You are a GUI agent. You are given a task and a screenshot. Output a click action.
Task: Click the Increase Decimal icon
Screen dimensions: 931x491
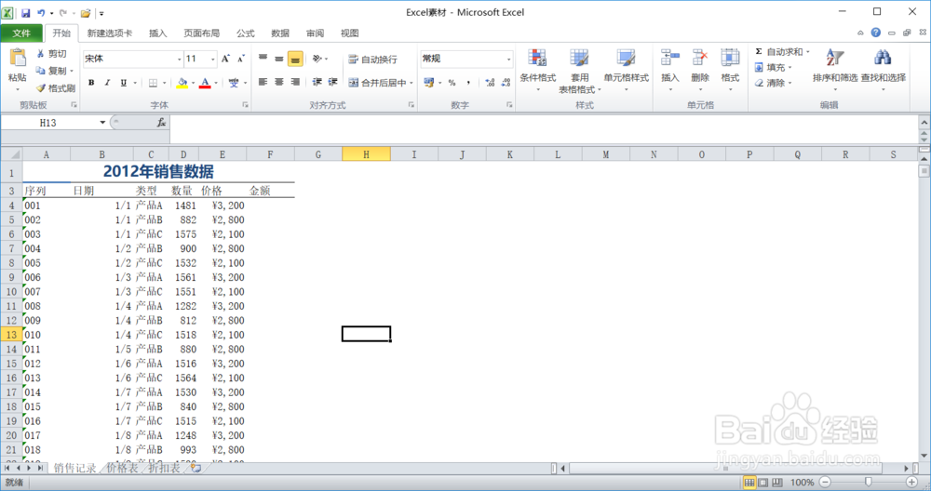coord(490,83)
